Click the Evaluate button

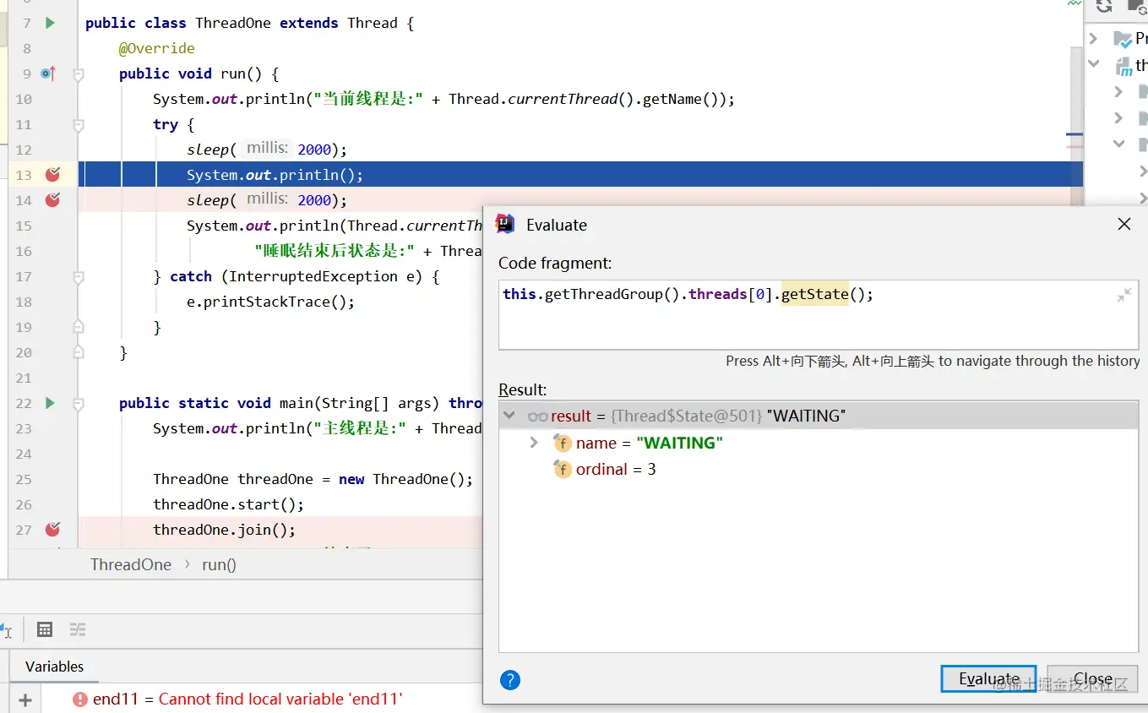(x=988, y=679)
